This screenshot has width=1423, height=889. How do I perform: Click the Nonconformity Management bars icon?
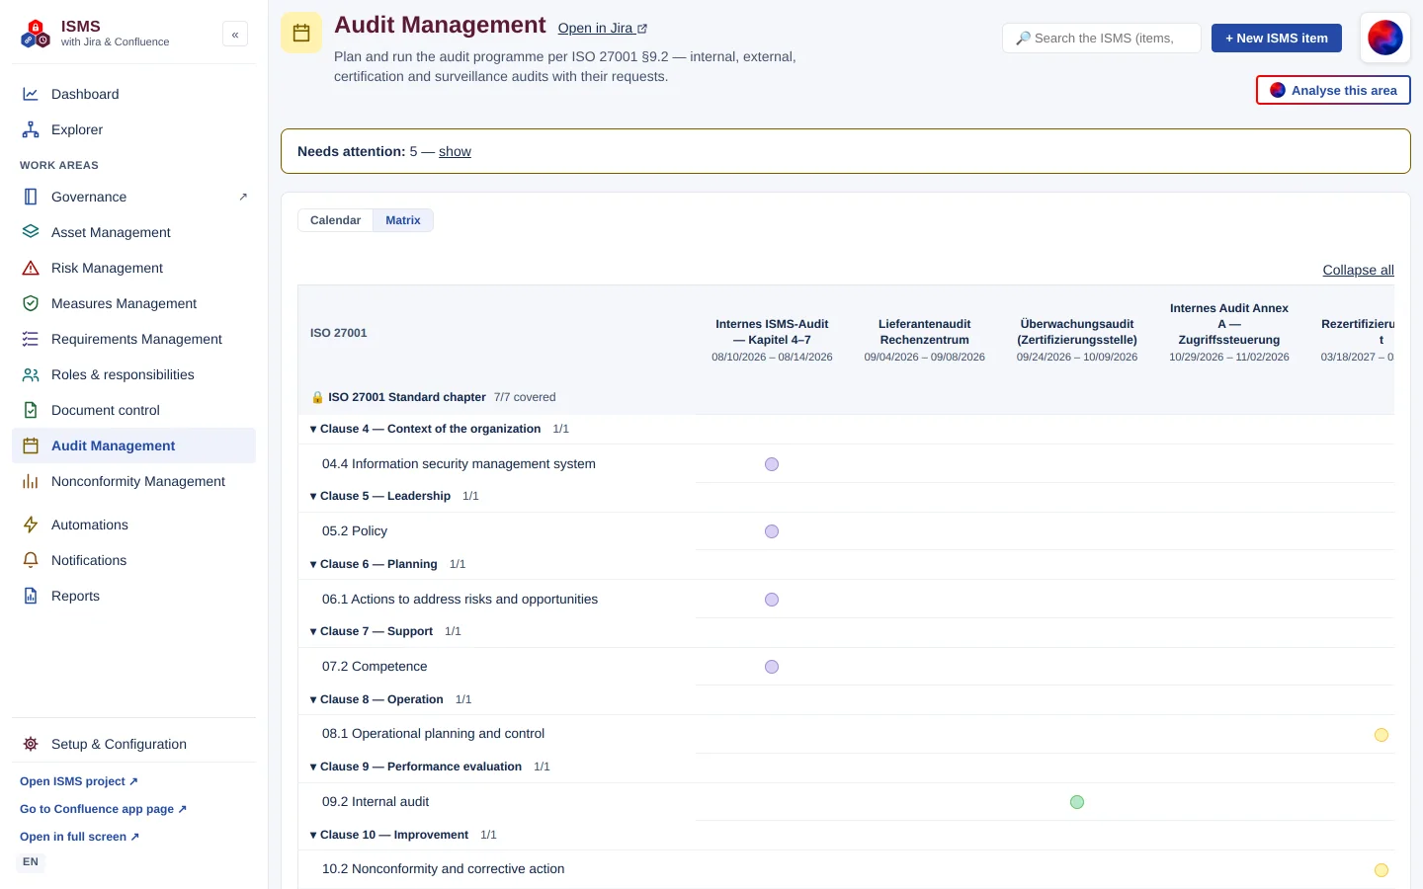31,481
